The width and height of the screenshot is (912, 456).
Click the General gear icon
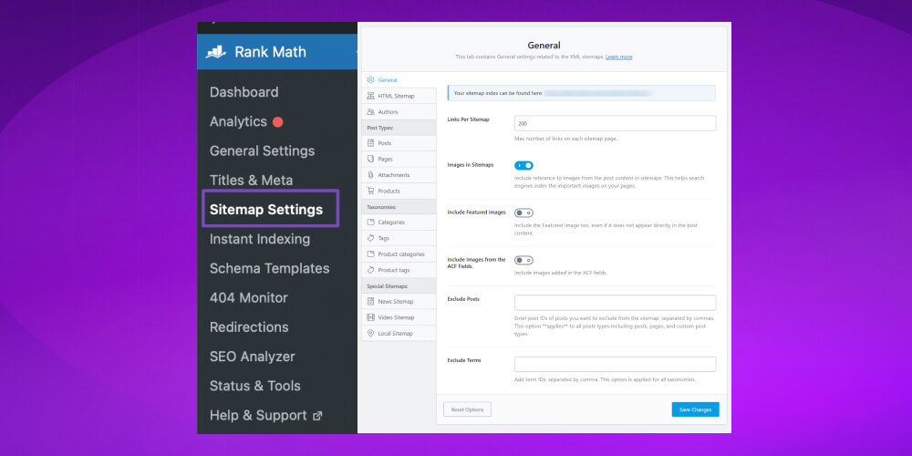tap(370, 79)
